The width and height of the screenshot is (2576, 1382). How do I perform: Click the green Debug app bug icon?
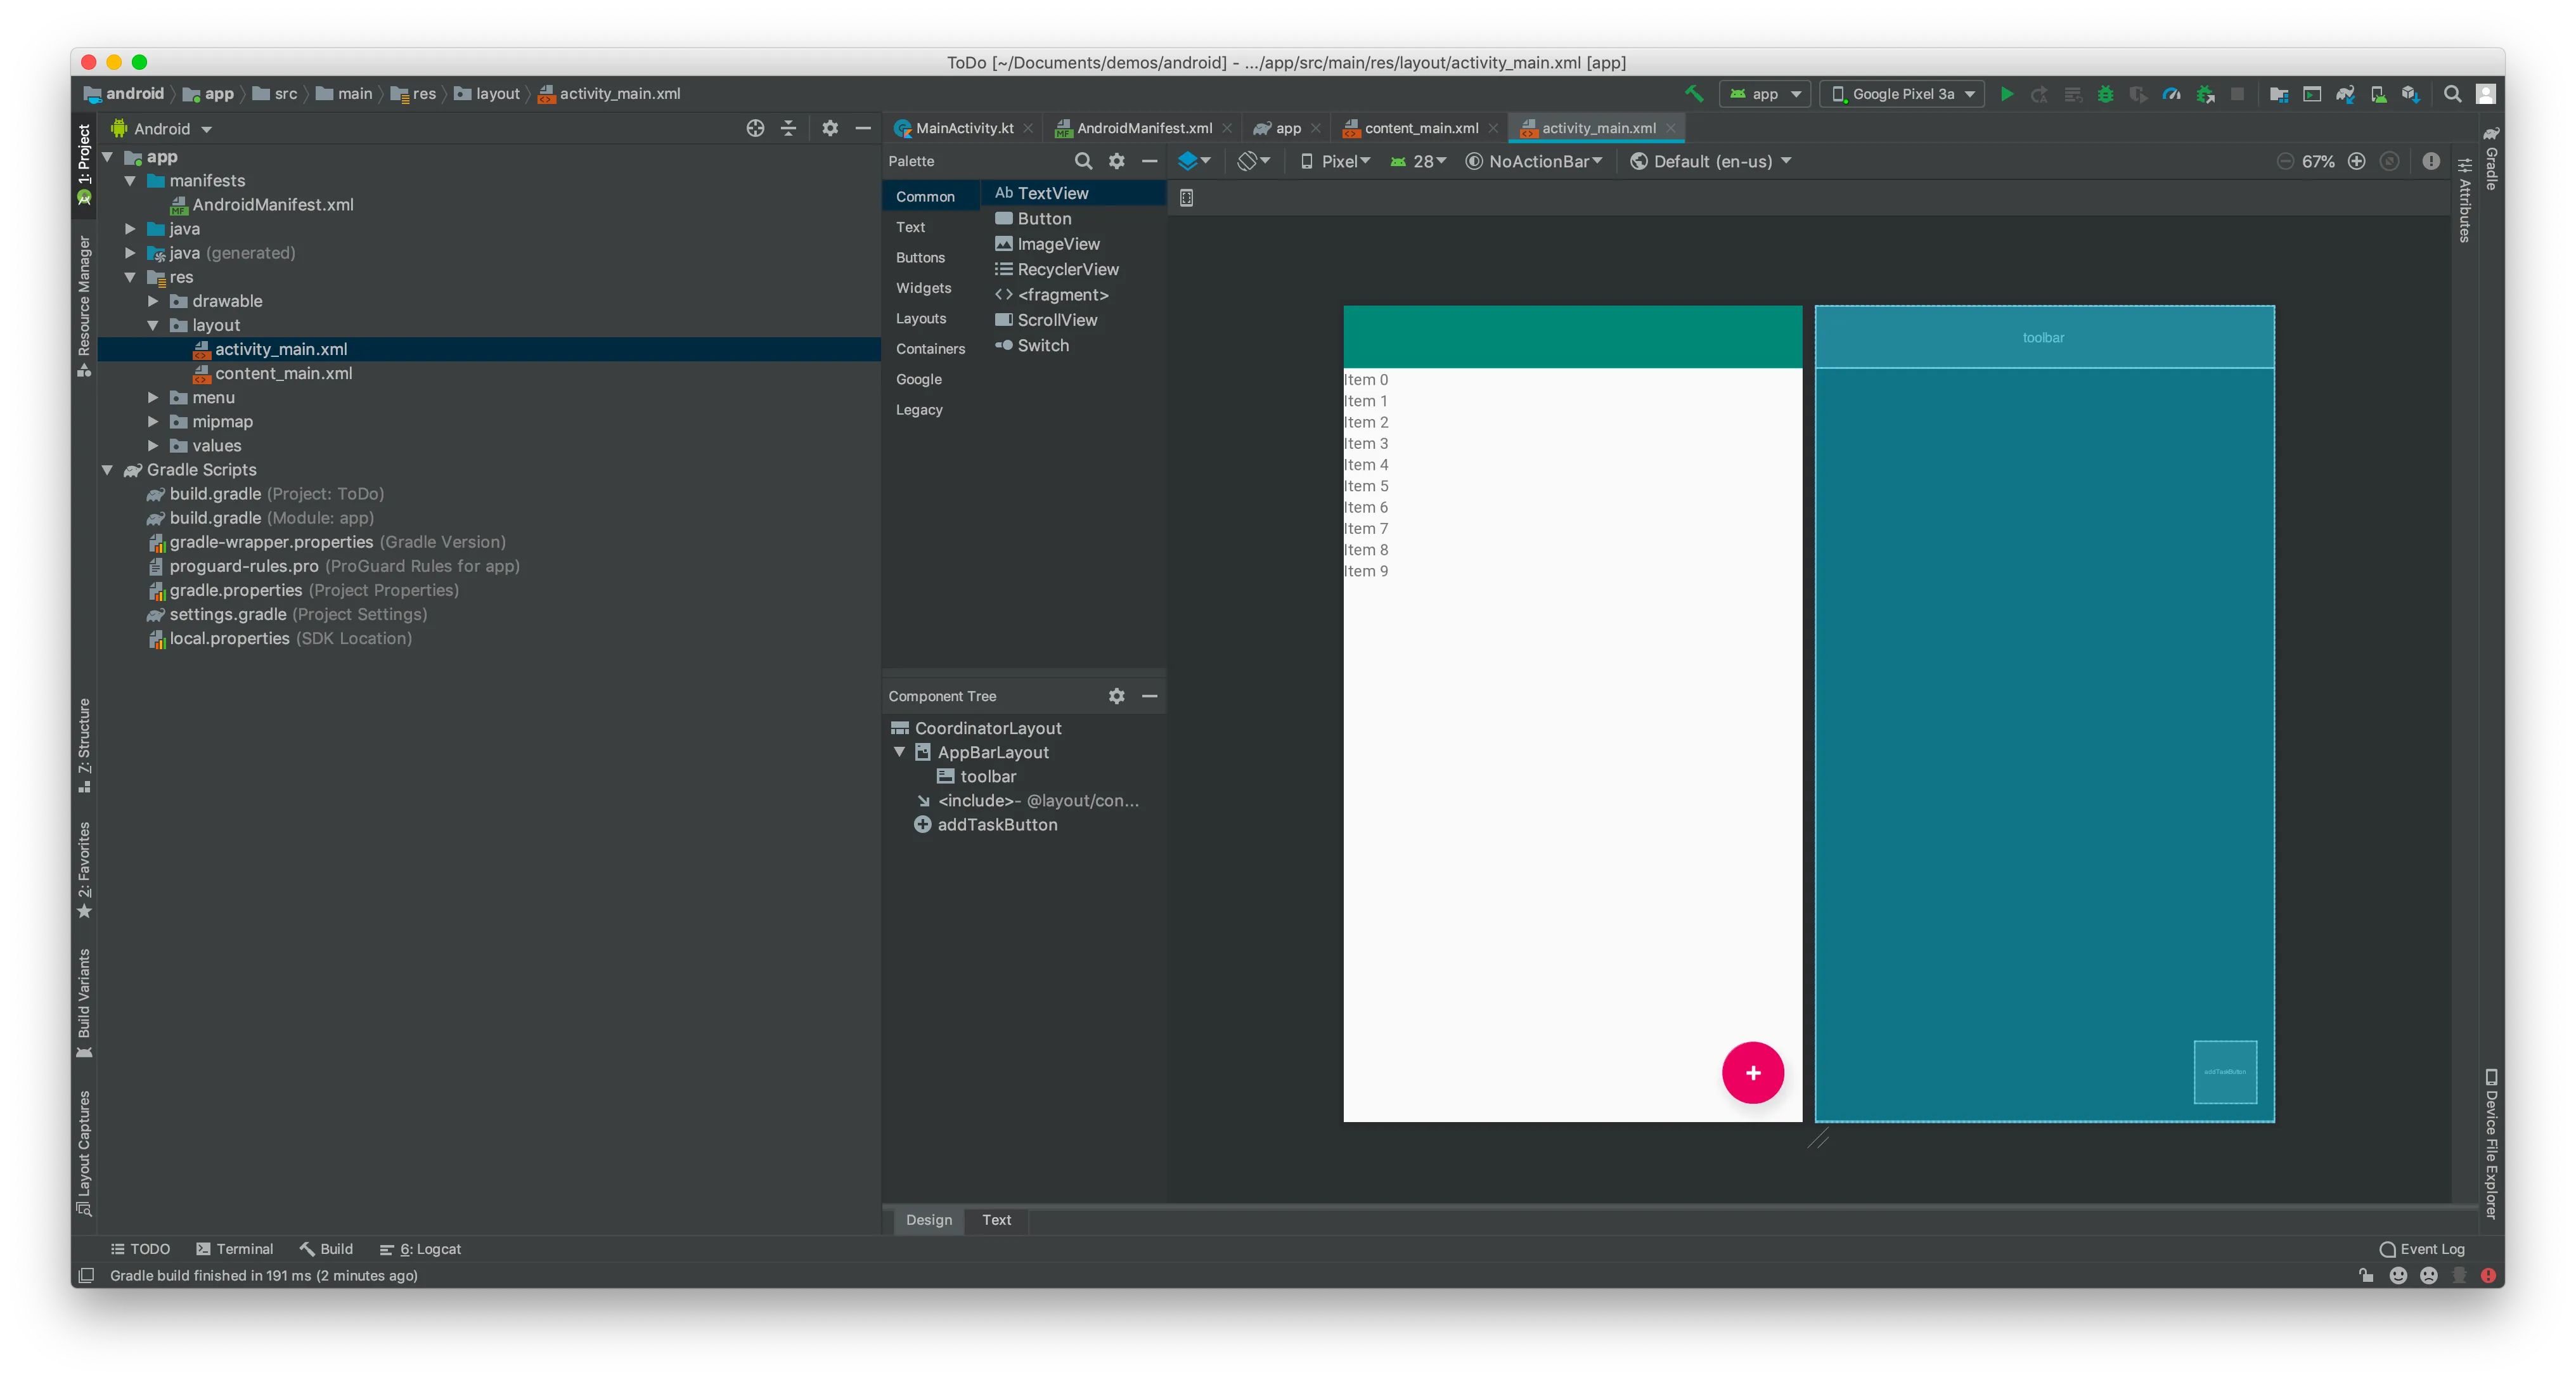[2105, 94]
